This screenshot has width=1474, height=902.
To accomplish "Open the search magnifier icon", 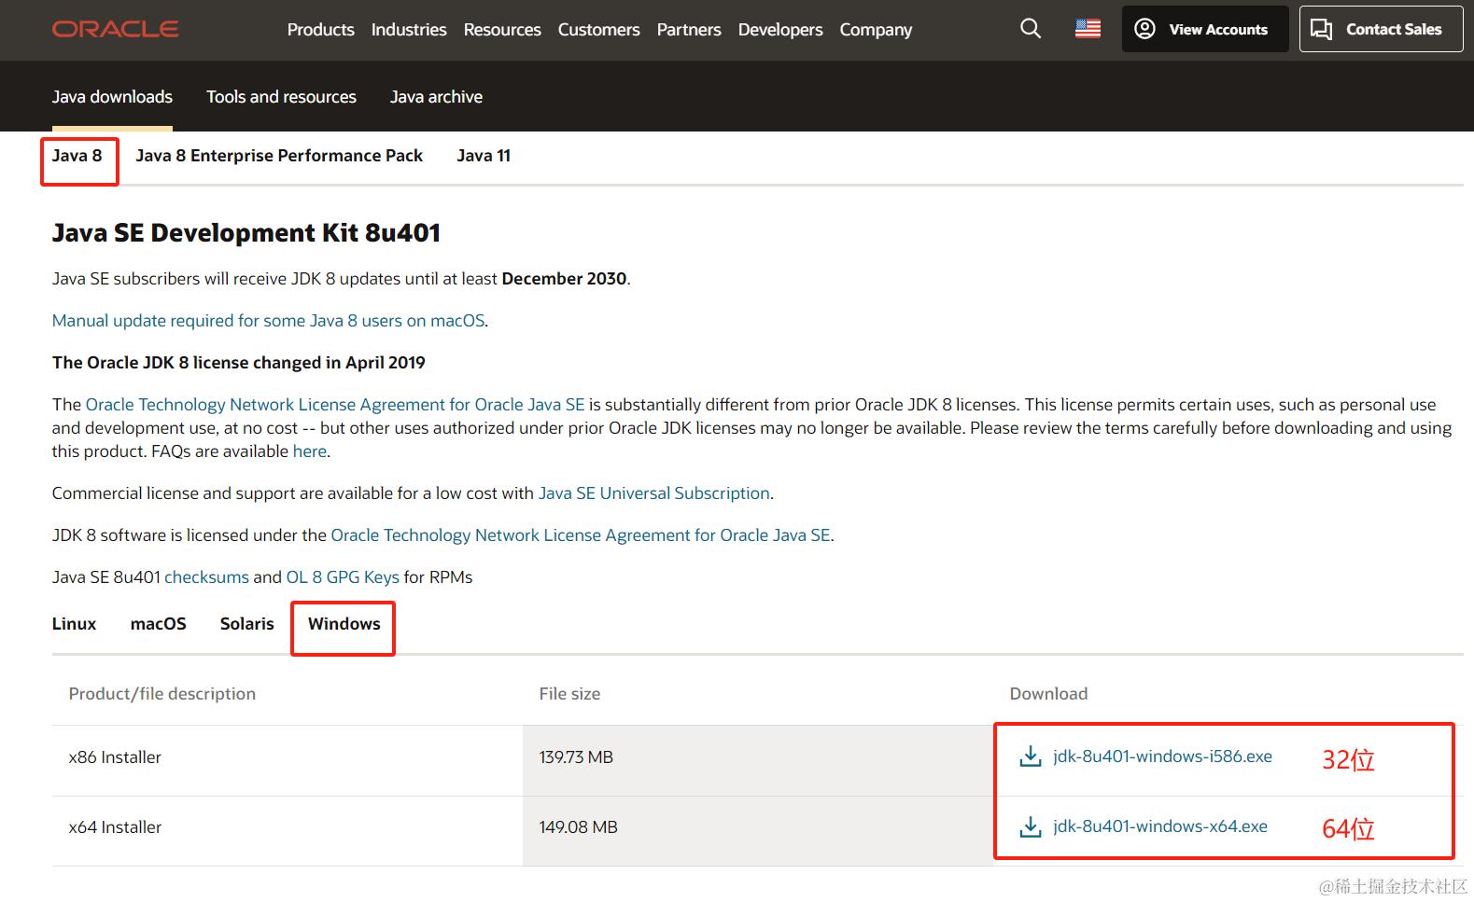I will pyautogui.click(x=1031, y=29).
